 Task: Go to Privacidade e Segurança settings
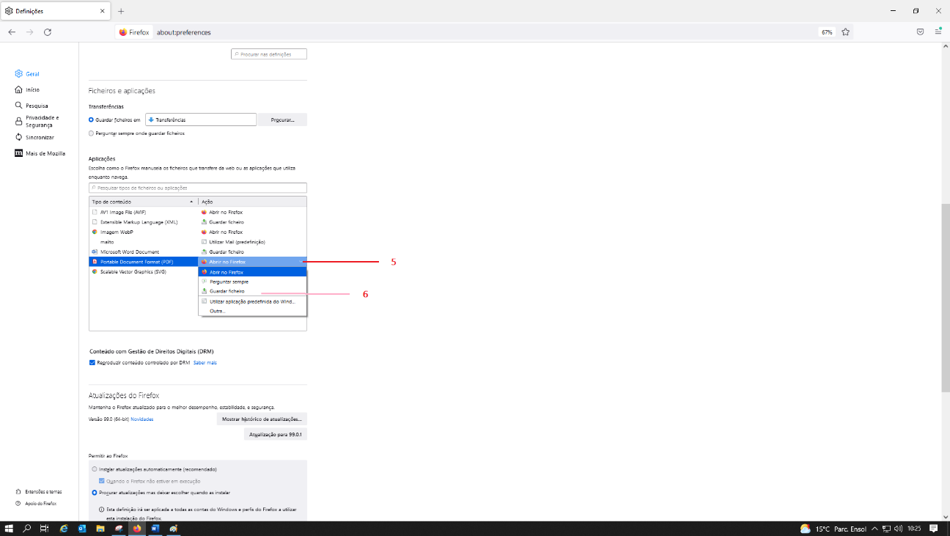42,121
